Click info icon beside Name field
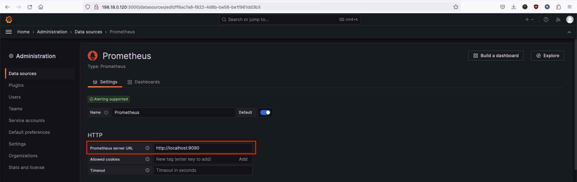The height and width of the screenshot is (182, 577). (x=106, y=112)
